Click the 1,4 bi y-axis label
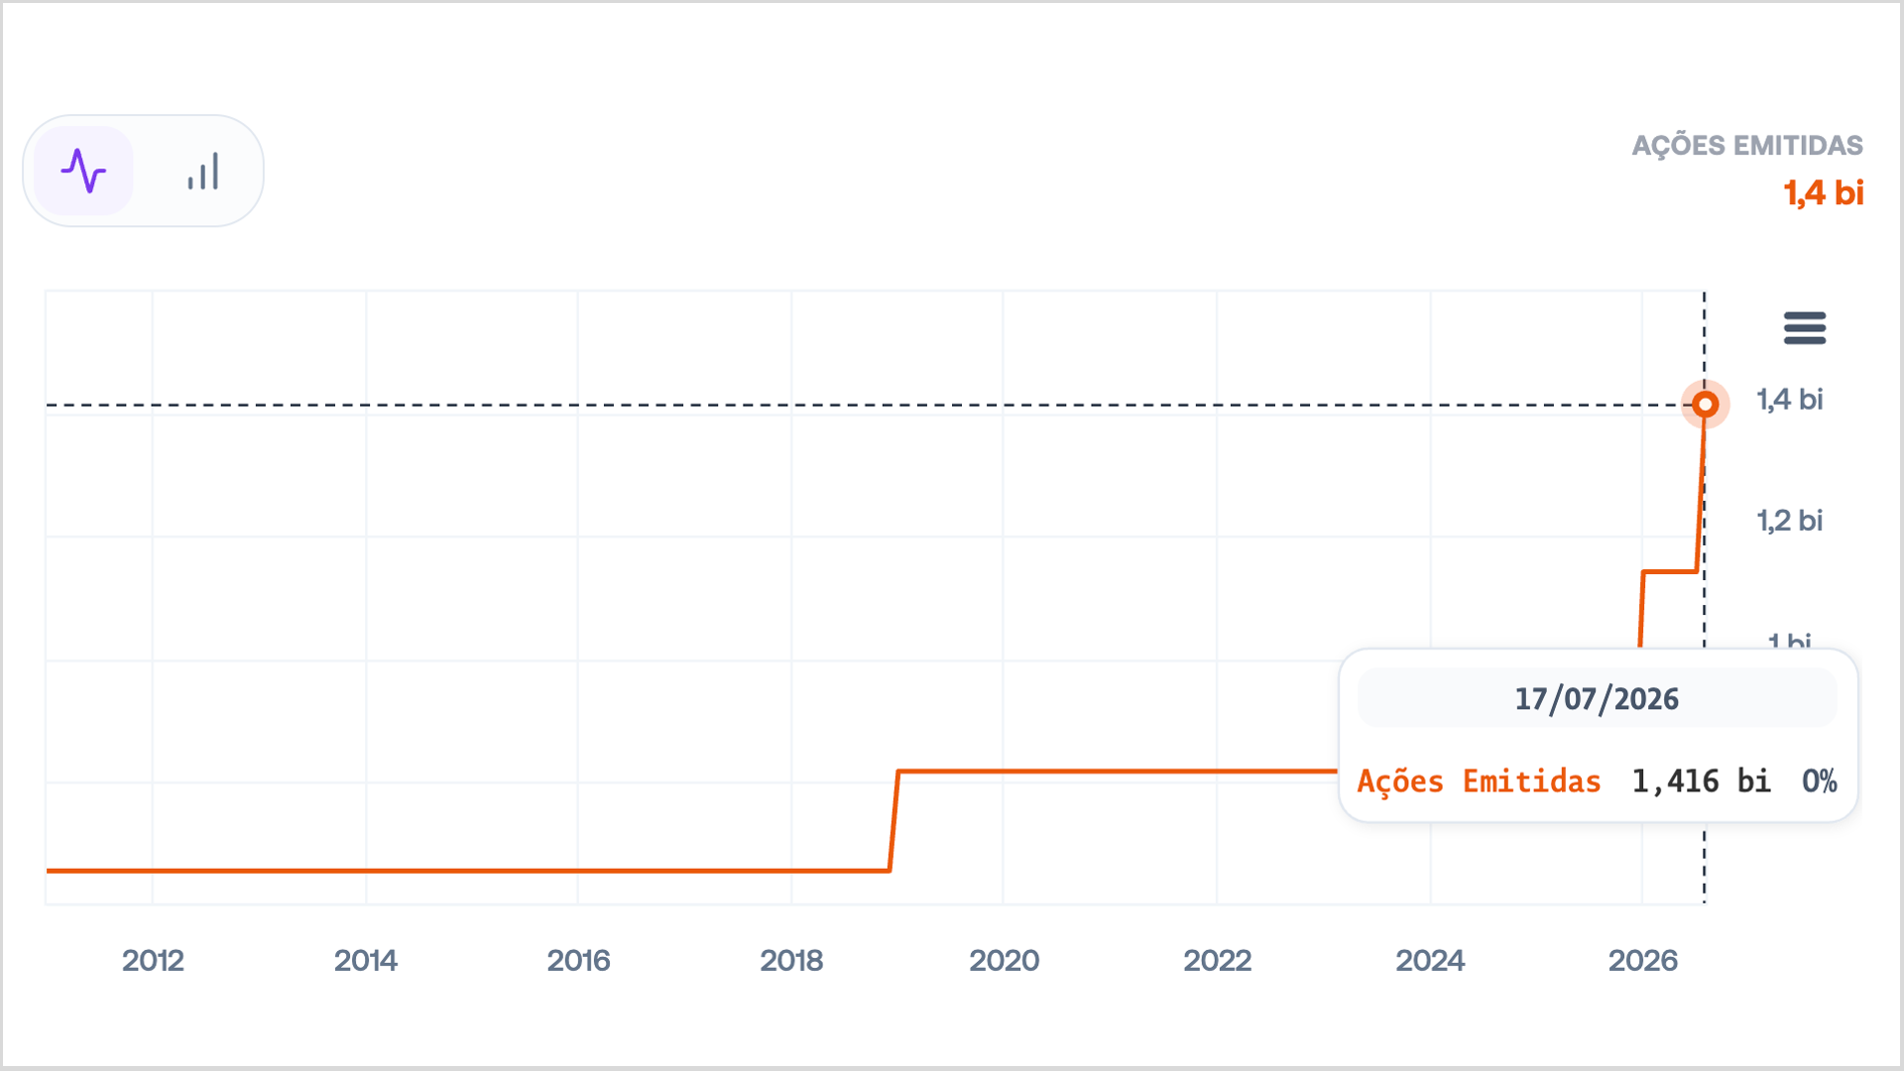Screen dimensions: 1904x1071 1790,400
